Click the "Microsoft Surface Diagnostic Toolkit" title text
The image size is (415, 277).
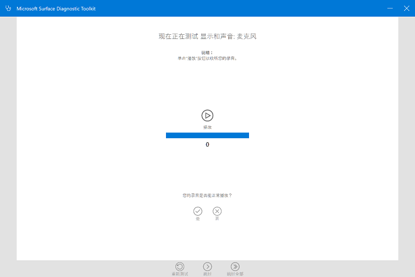tap(56, 9)
